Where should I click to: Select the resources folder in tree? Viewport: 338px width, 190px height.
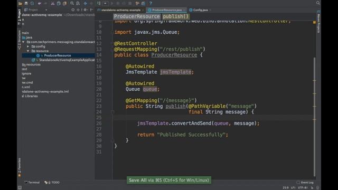[x=31, y=64]
